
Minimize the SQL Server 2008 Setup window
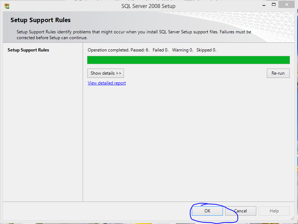[264, 5]
